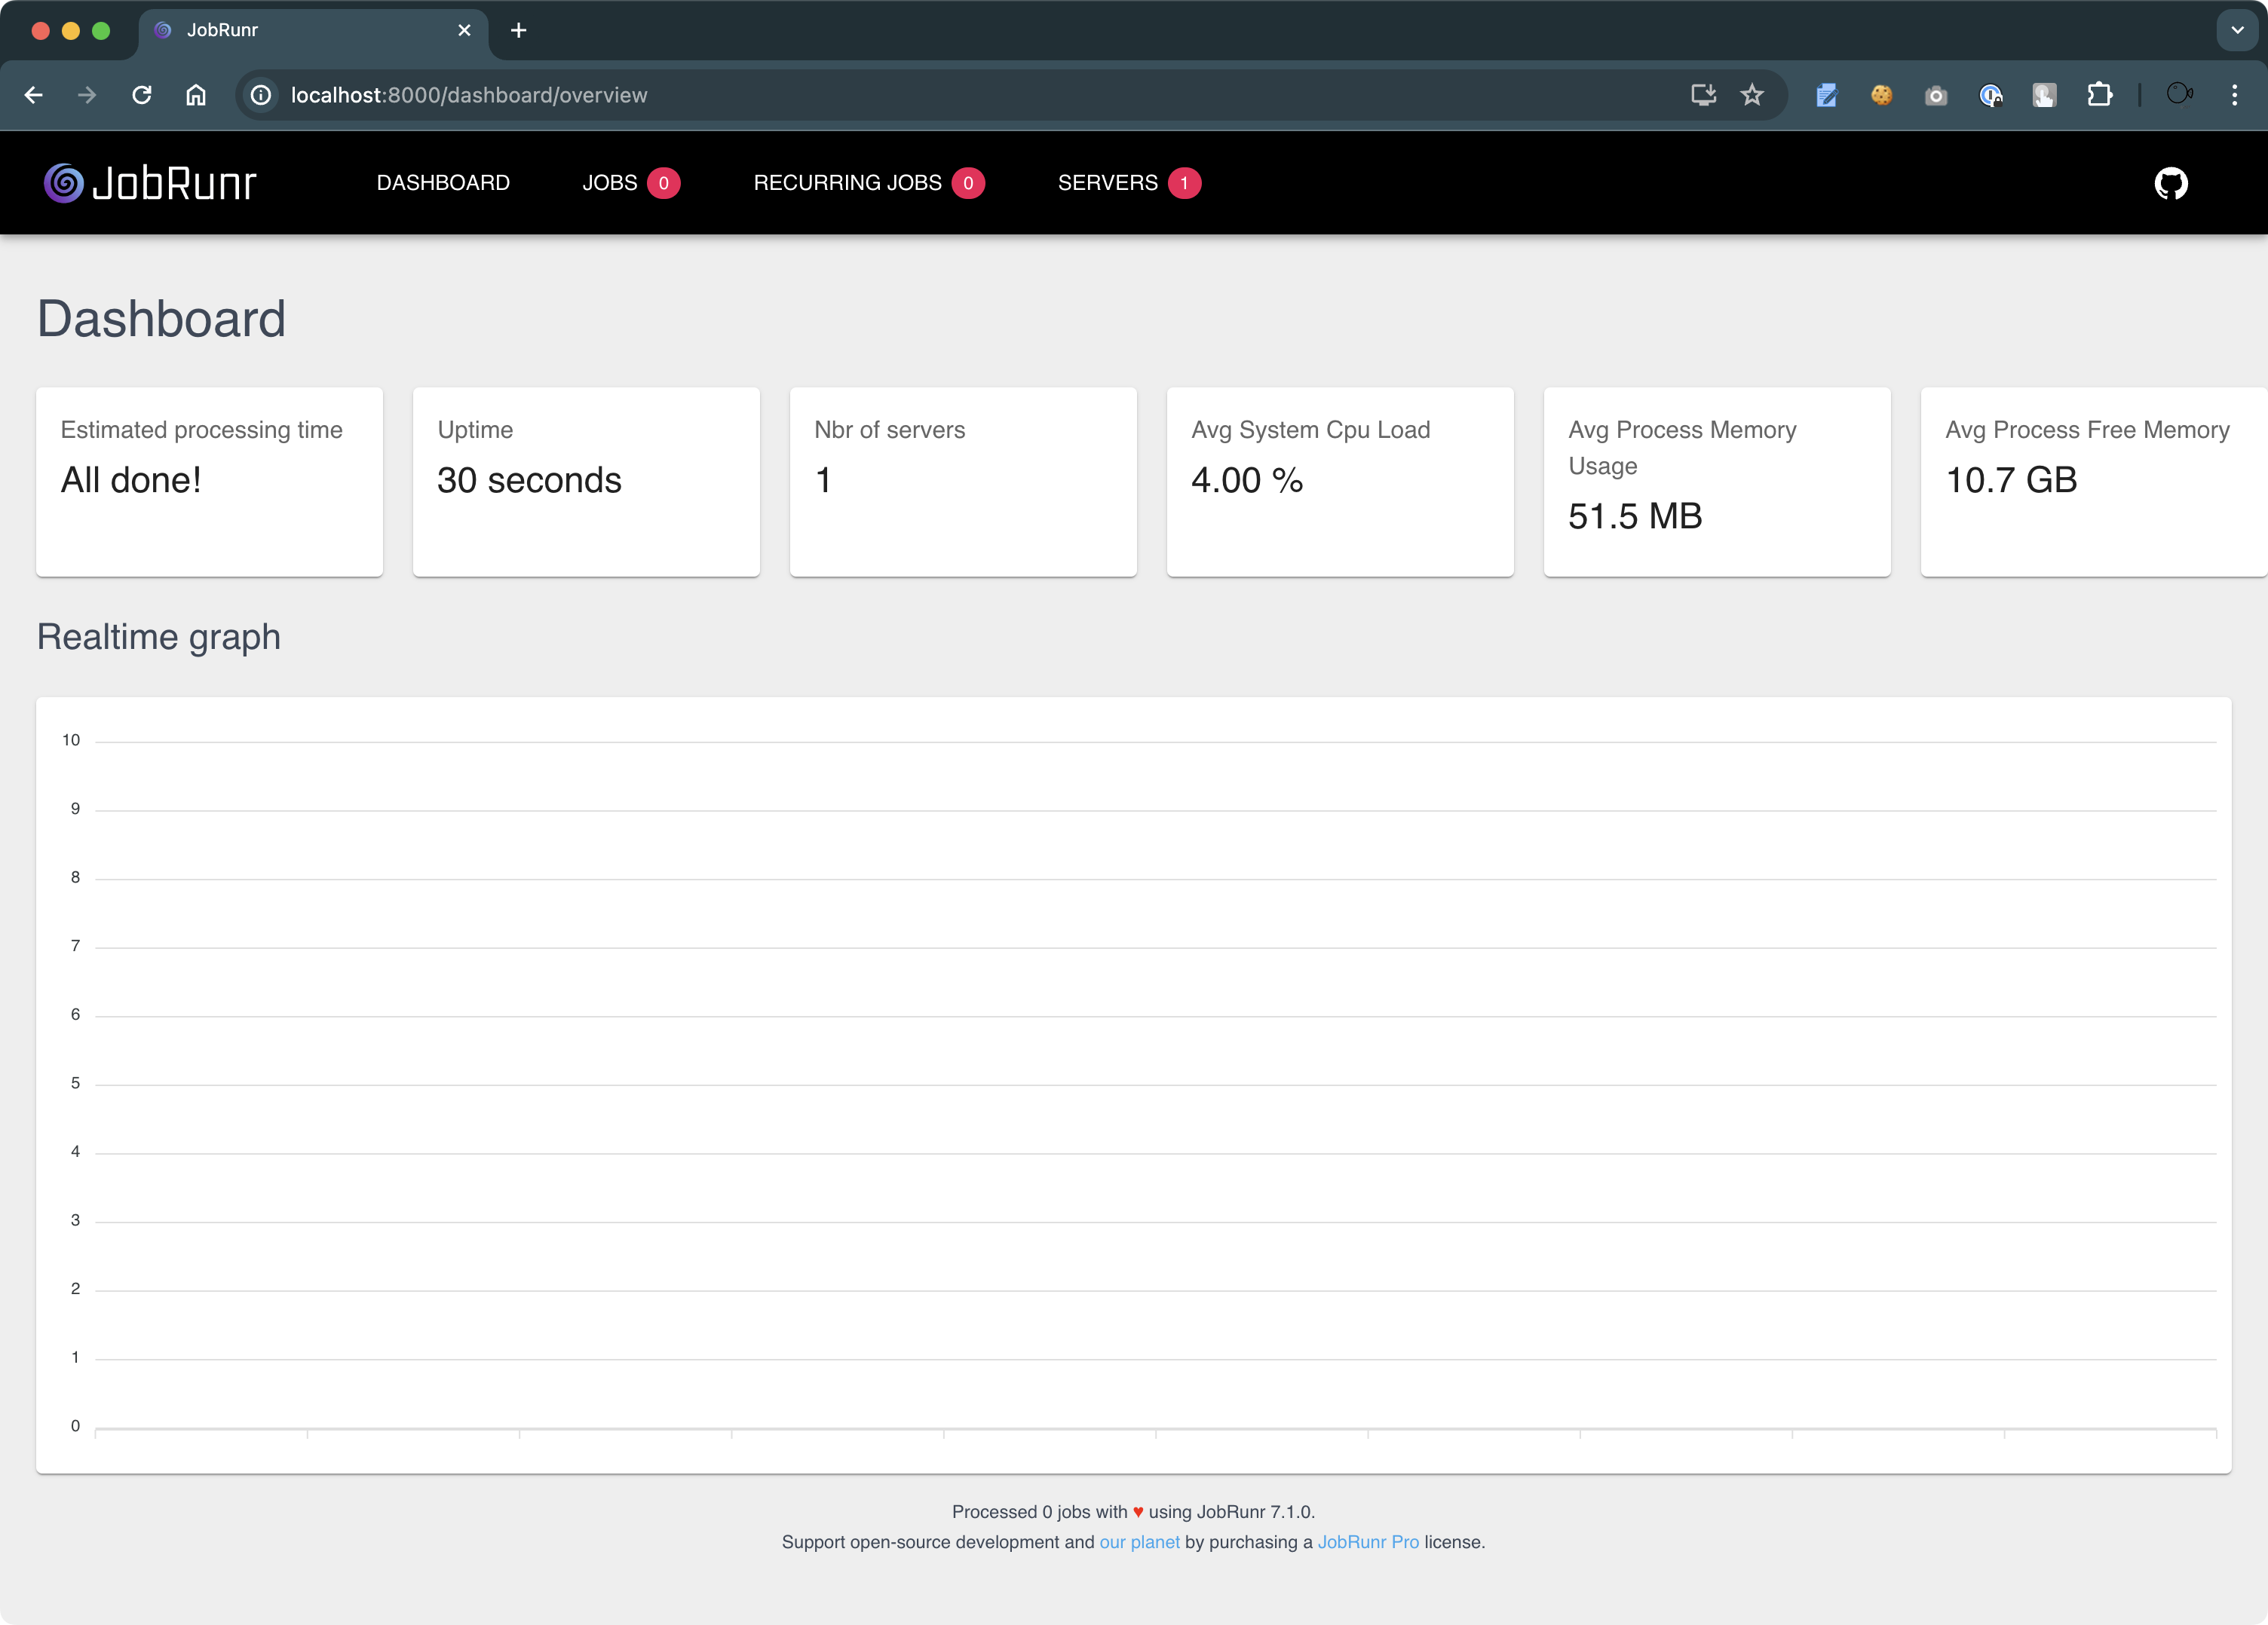
Task: Open a new browser tab
Action: pos(518,30)
